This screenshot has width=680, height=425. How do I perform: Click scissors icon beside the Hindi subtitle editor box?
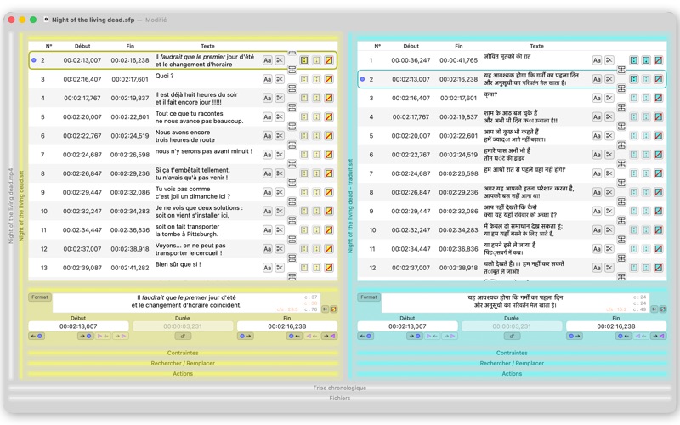(654, 309)
